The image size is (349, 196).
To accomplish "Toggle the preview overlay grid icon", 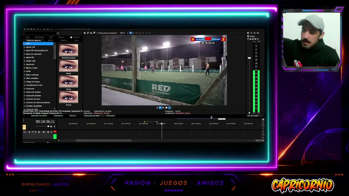I will [x=131, y=33].
